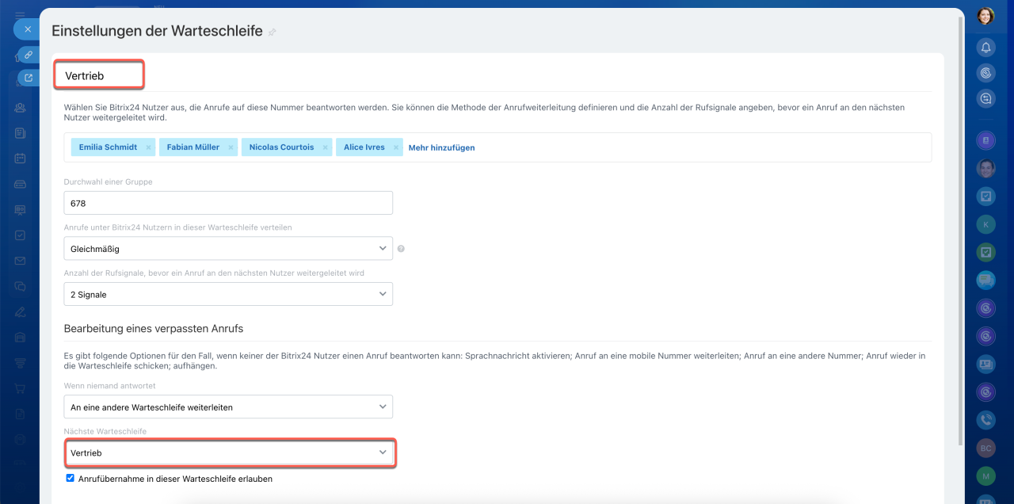Open the notifications bell icon

click(985, 48)
